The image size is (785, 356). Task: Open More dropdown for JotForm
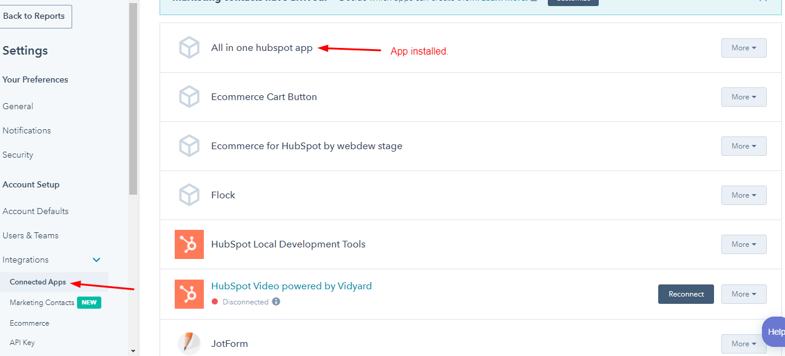coord(744,344)
